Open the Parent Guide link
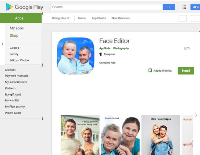This screenshot has height=155, width=200. click(x=13, y=113)
